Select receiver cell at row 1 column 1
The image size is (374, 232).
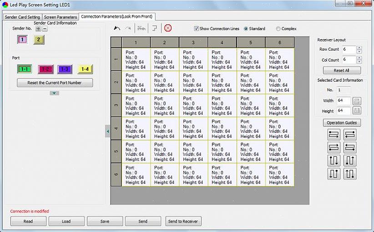[136, 60]
